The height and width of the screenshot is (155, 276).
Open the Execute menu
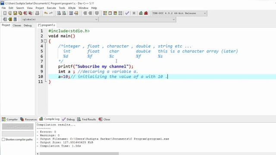pyautogui.click(x=51, y=8)
